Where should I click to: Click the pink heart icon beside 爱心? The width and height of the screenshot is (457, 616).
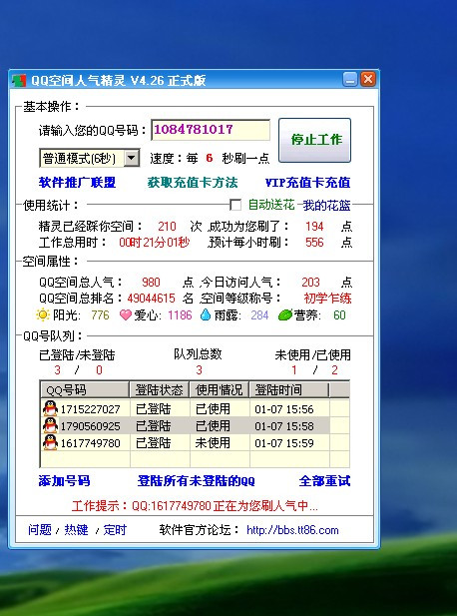point(126,314)
